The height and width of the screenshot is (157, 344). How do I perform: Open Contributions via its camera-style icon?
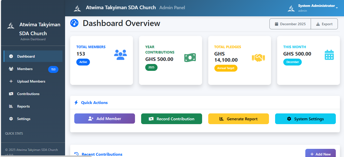11,94
